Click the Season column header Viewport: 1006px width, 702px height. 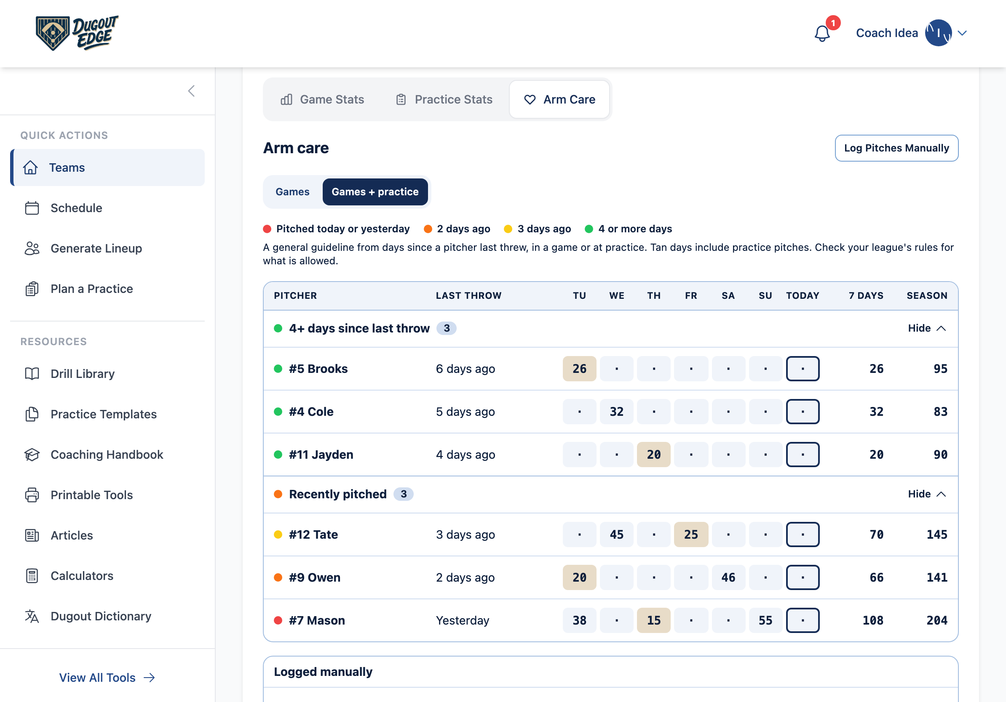(x=927, y=295)
